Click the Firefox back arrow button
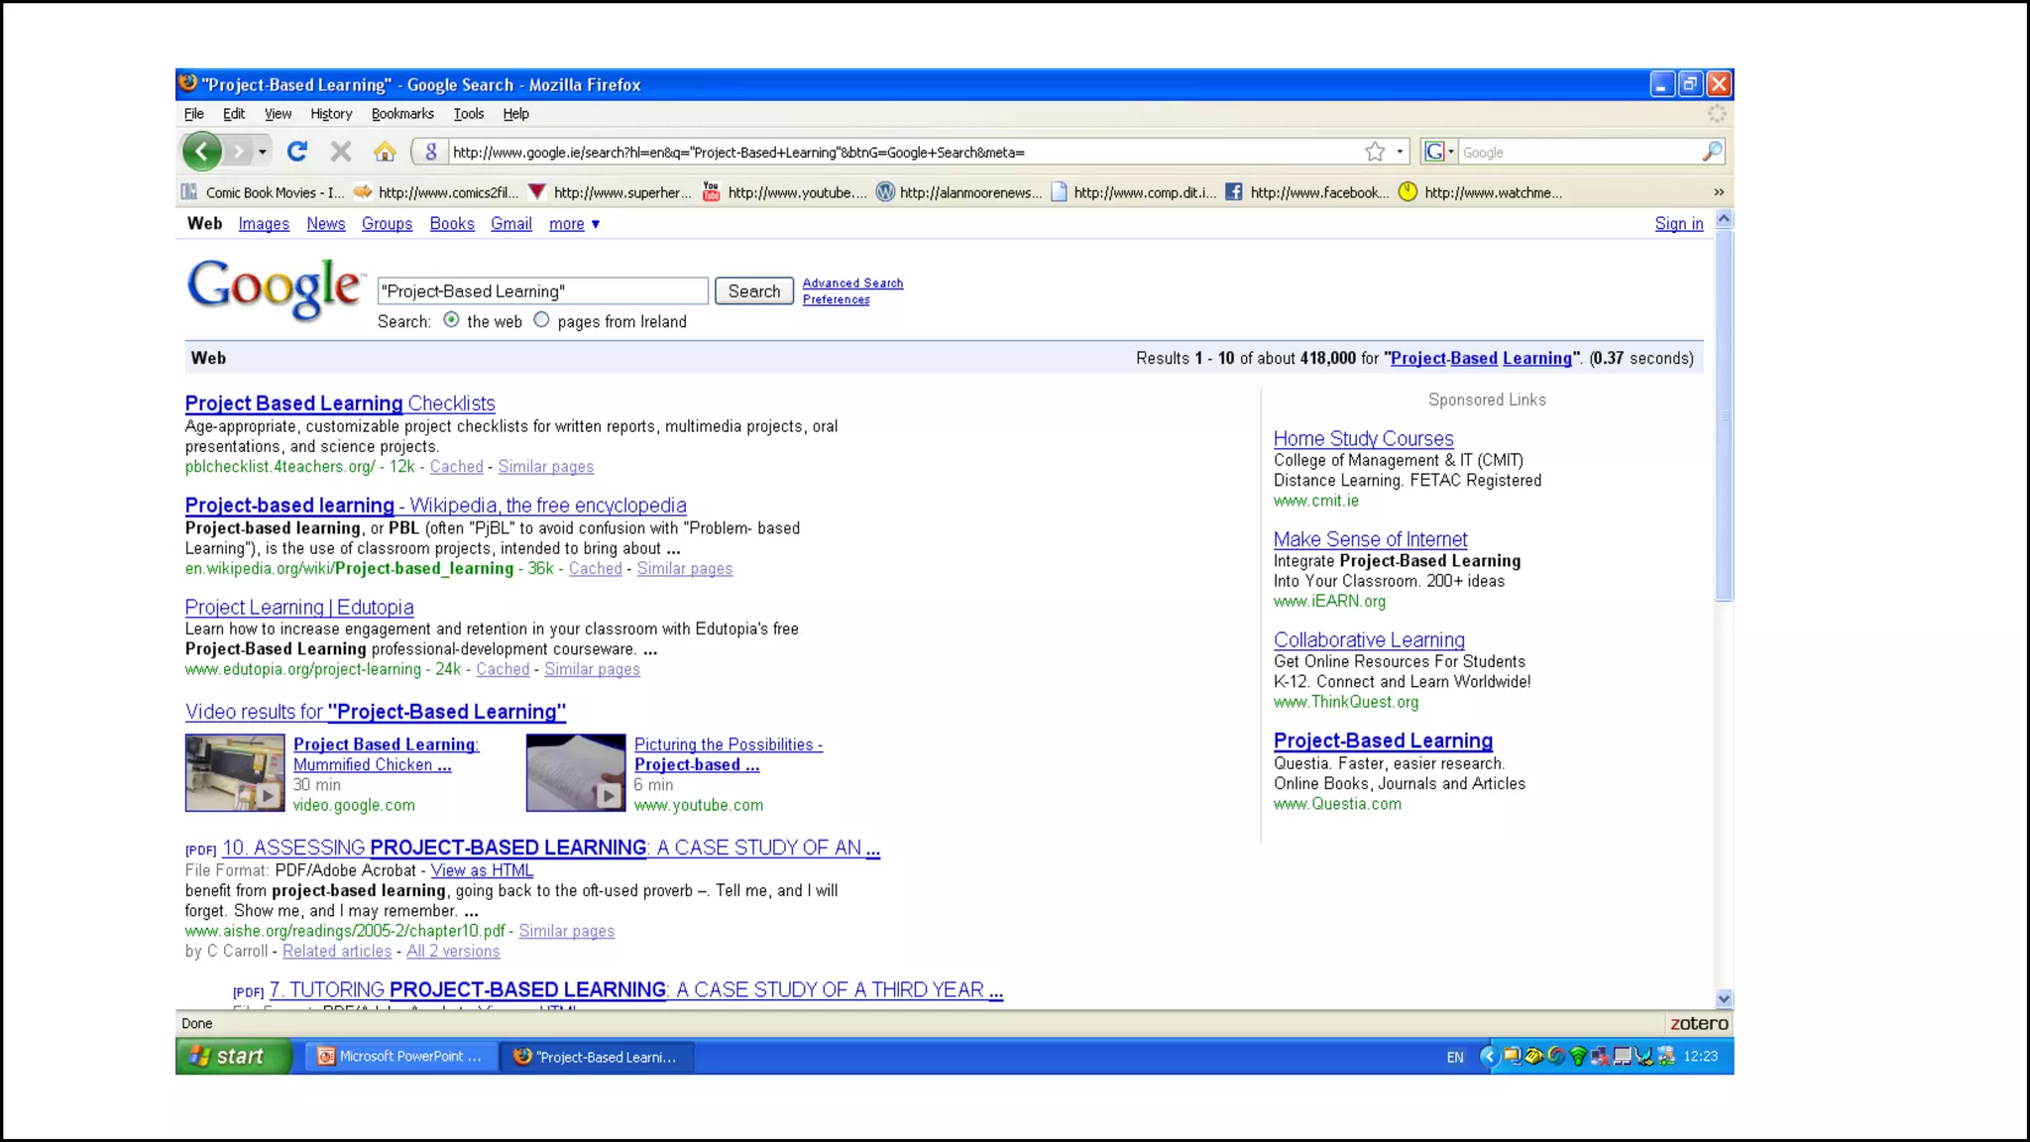Viewport: 2030px width, 1142px height. (x=202, y=152)
